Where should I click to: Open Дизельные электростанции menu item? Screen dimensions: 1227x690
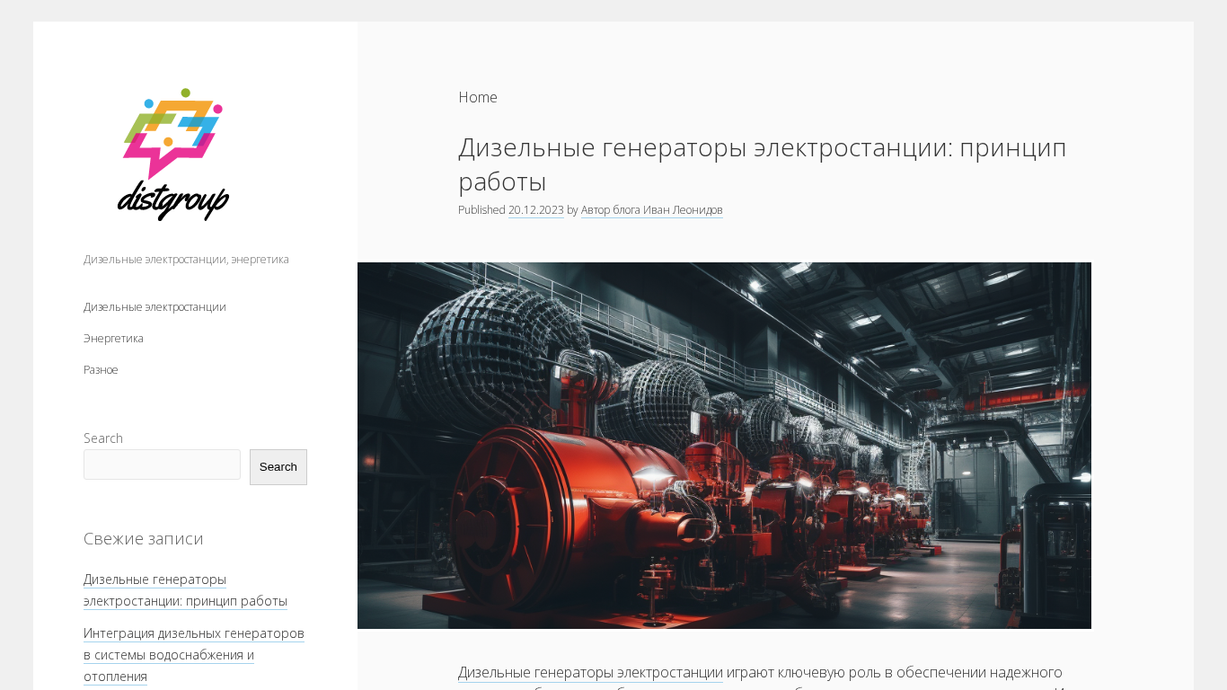(154, 306)
